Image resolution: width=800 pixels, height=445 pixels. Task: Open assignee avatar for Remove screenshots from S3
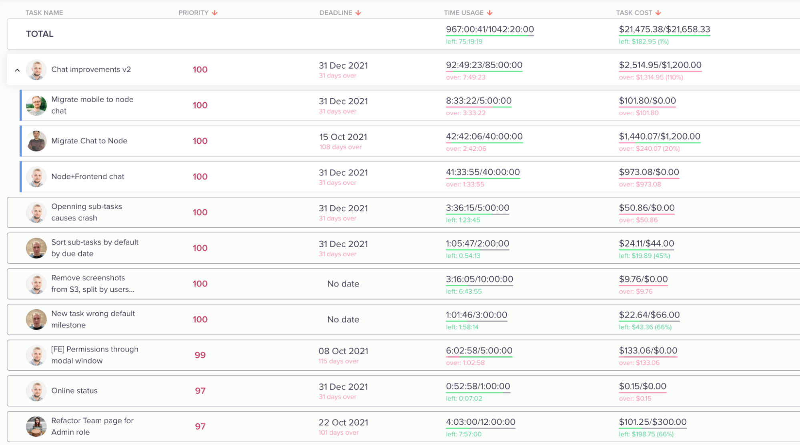click(x=36, y=284)
